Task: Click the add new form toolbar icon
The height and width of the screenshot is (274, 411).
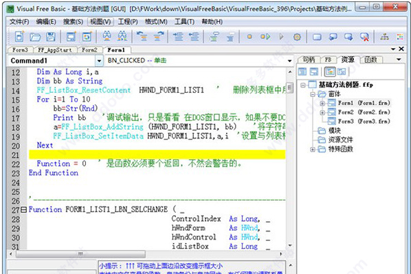Action: (x=71, y=36)
